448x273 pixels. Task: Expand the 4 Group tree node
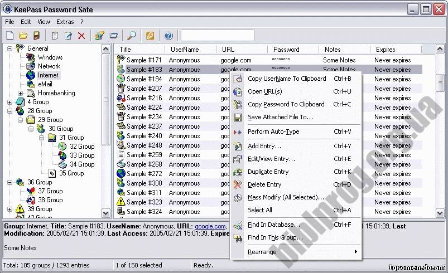9,102
